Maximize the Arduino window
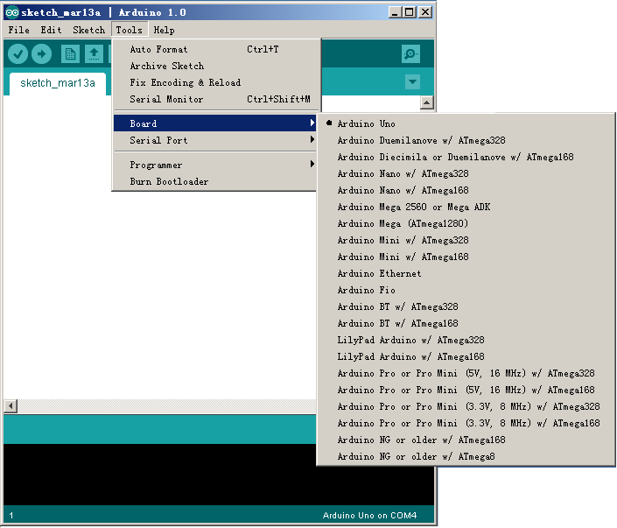The width and height of the screenshot is (617, 528). [410, 12]
